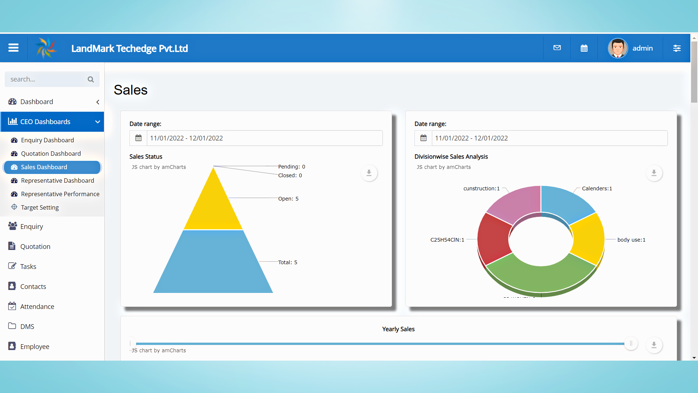Download the Yearly Sales chart

pyautogui.click(x=654, y=345)
